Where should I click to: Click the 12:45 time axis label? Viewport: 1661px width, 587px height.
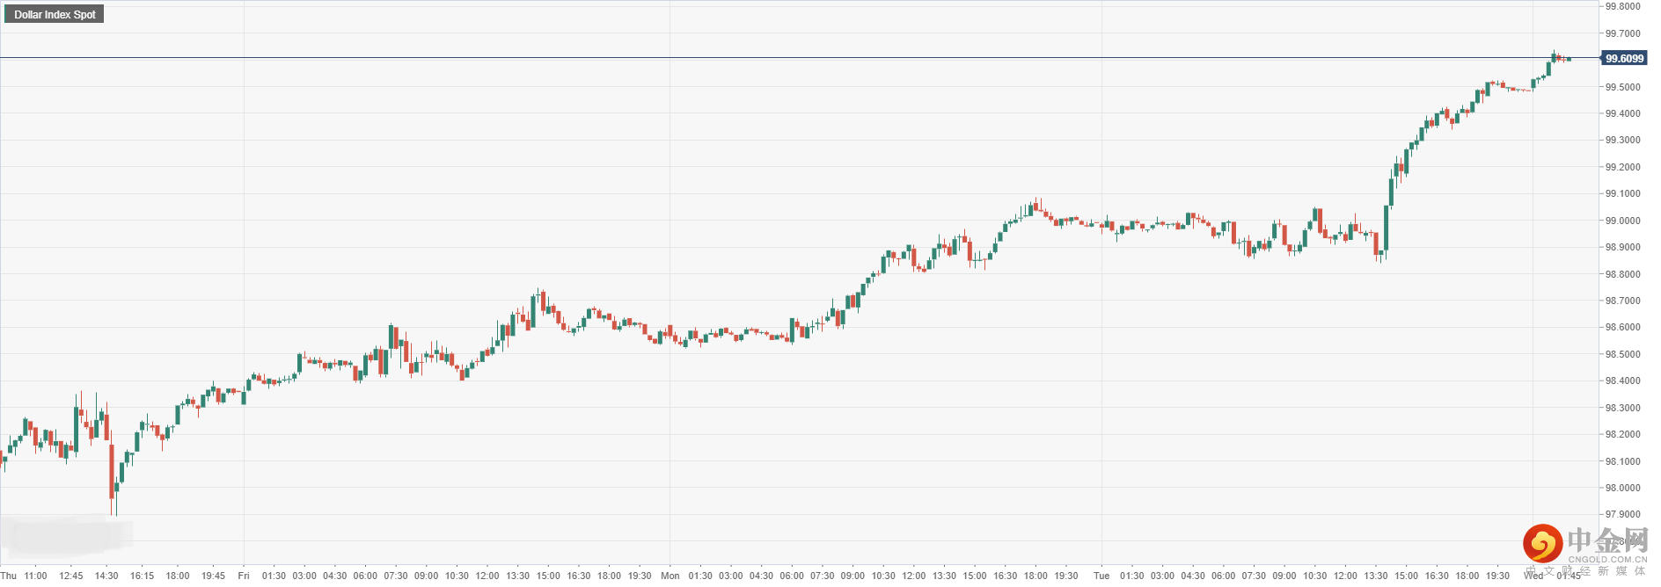71,576
